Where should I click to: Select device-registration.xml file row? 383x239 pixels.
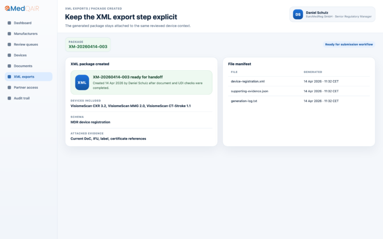299,82
